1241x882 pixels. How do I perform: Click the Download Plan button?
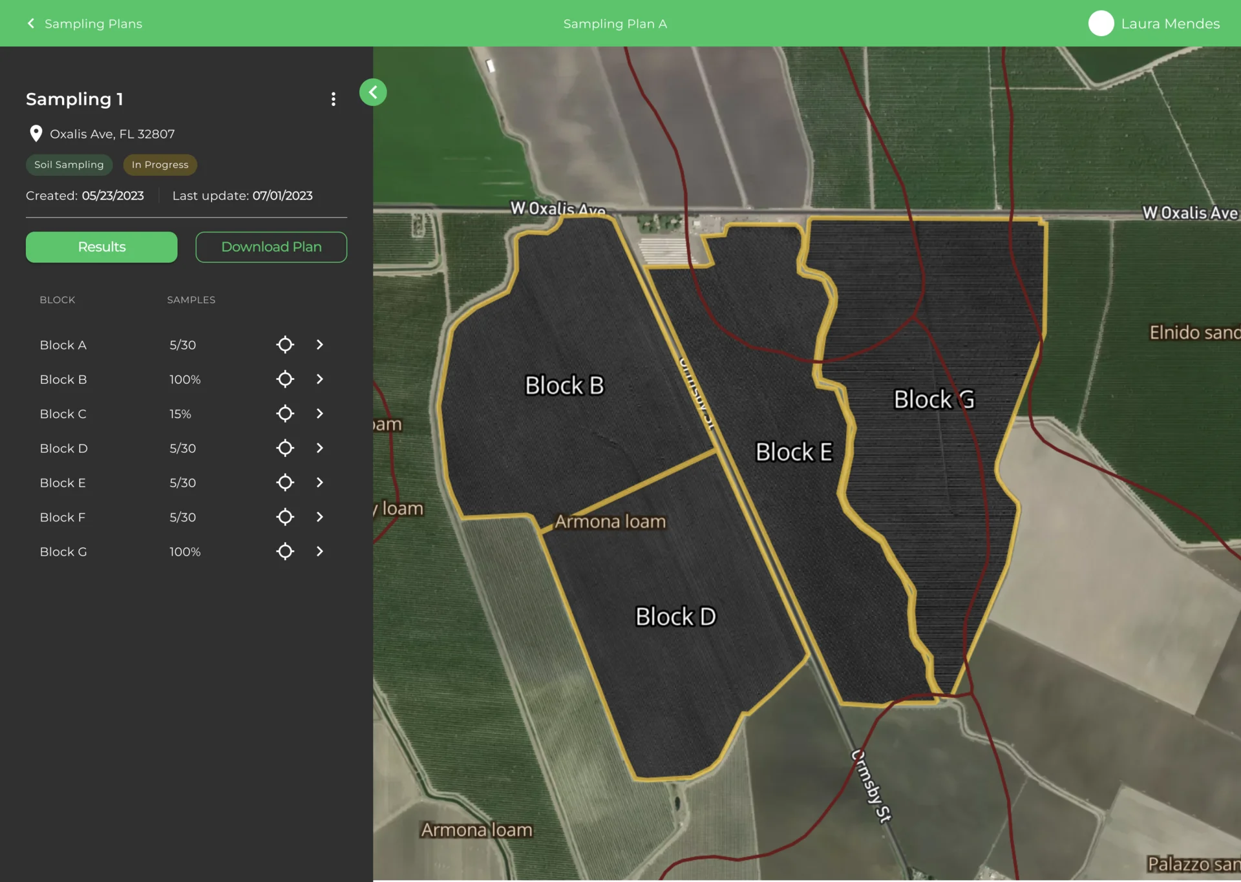point(271,247)
